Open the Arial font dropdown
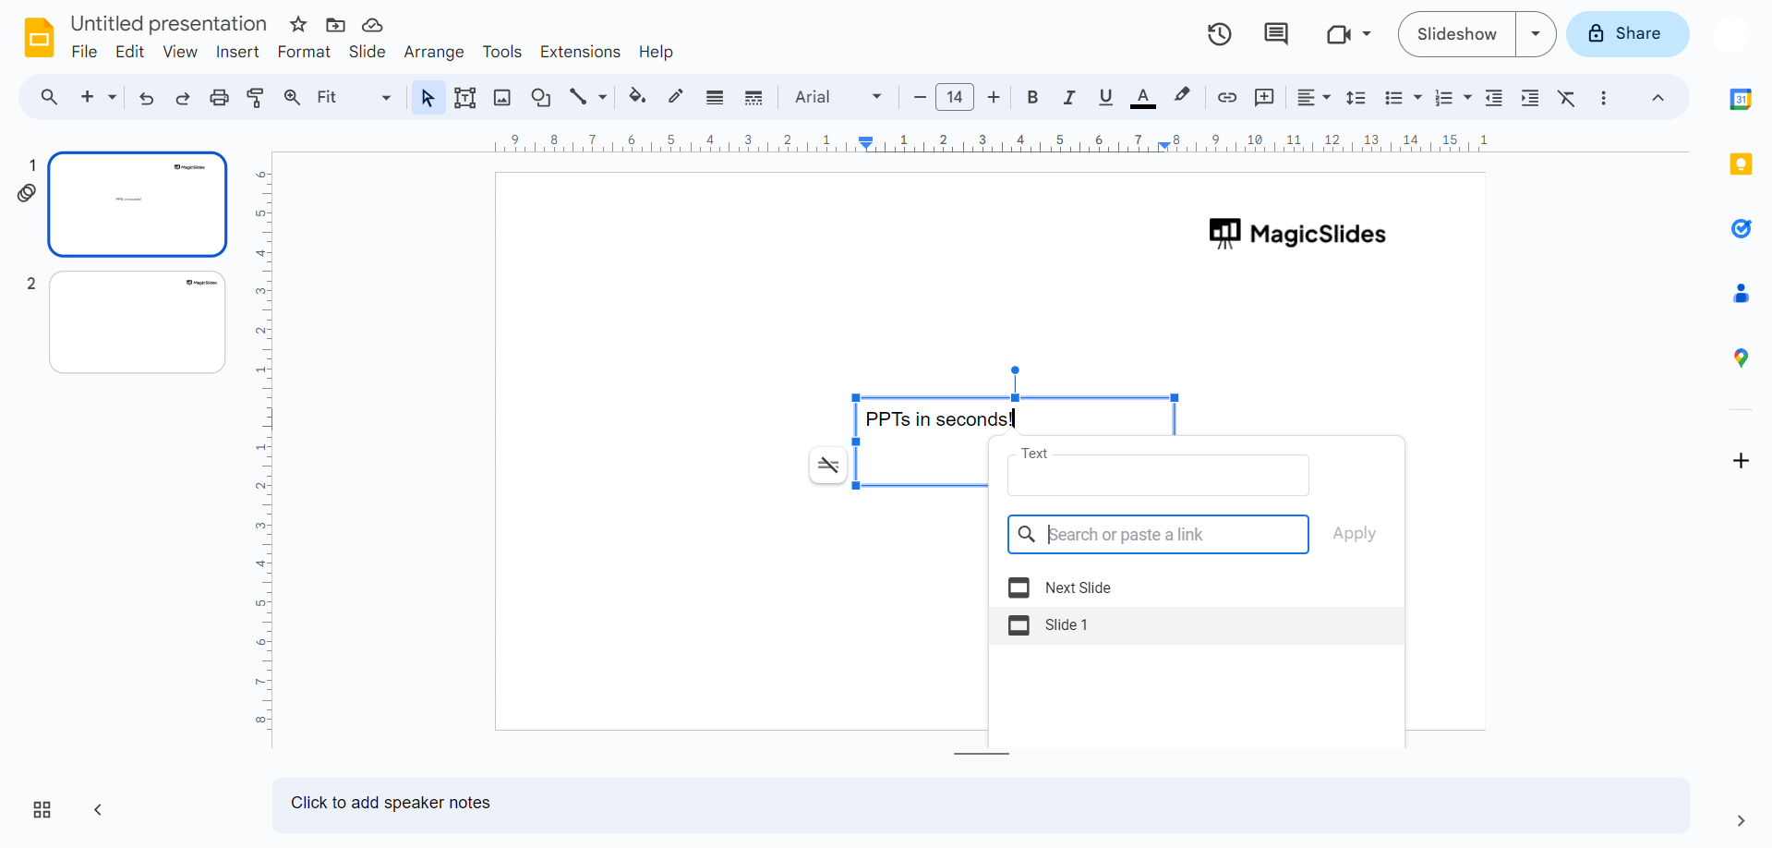The image size is (1772, 848). tap(838, 97)
